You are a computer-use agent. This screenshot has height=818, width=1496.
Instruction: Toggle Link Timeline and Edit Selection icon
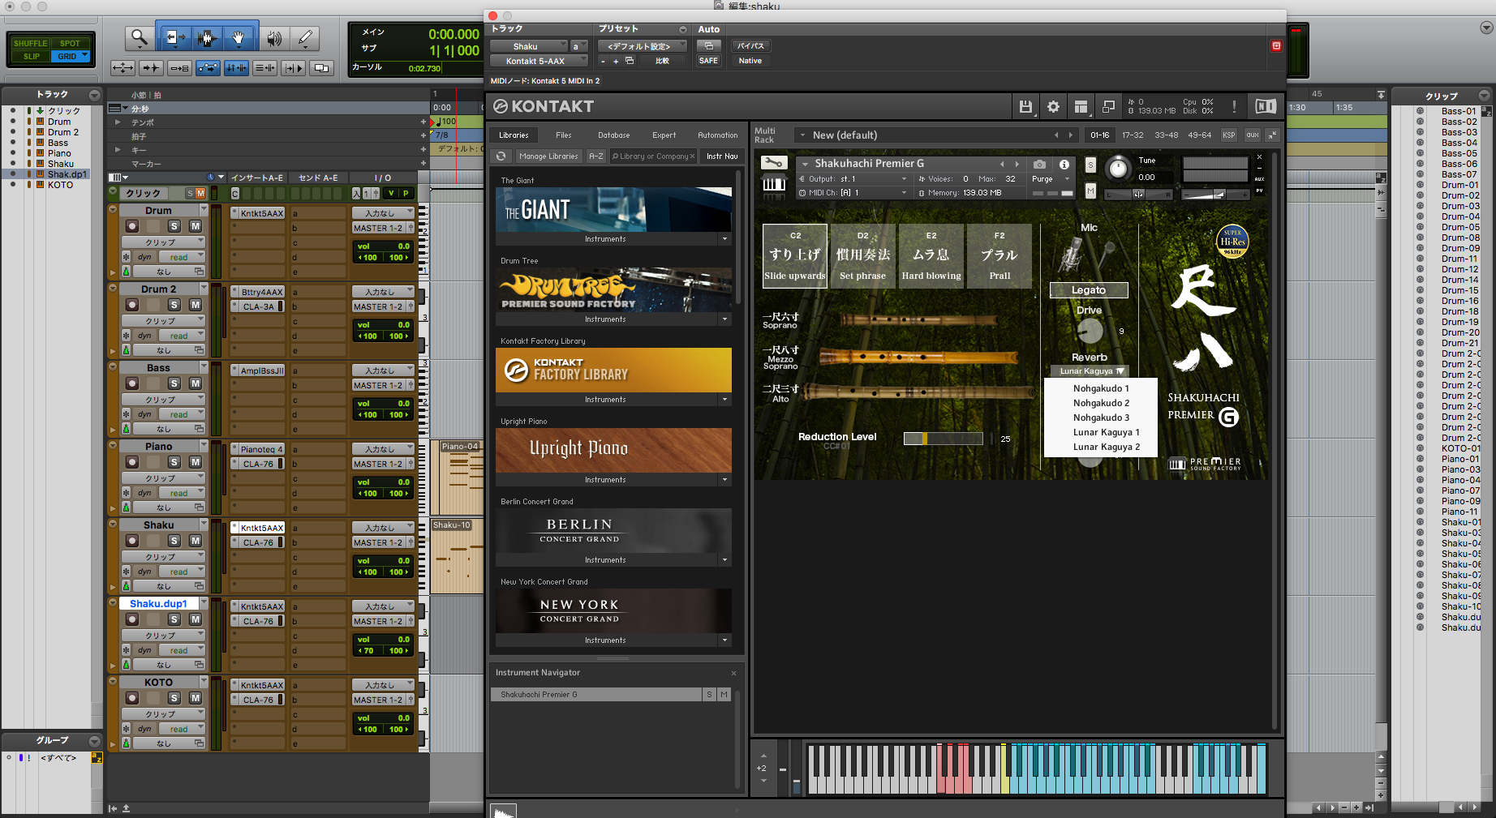coord(237,68)
